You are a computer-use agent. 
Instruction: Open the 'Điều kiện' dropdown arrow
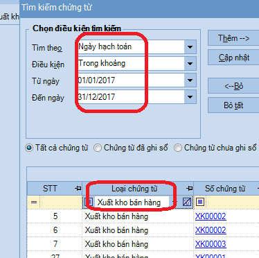pyautogui.click(x=190, y=64)
